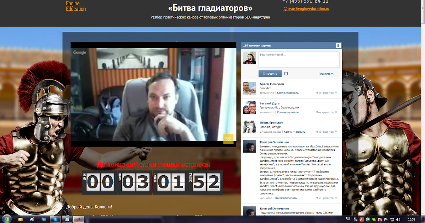Open Евгений Дуга's profile name link
Viewport: 425px width, 223px height.
[x=270, y=103]
